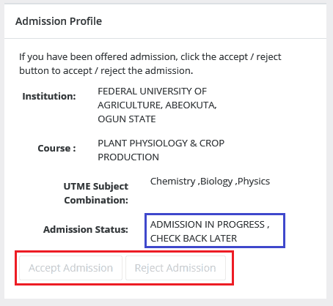This screenshot has width=333, height=306.
Task: Select the Chemistry subject text
Action: click(x=173, y=182)
